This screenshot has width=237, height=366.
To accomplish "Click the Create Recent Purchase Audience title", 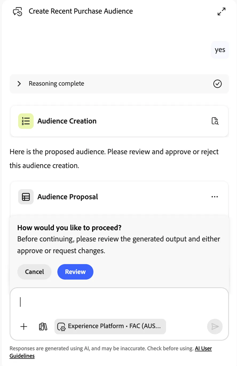I will (81, 11).
